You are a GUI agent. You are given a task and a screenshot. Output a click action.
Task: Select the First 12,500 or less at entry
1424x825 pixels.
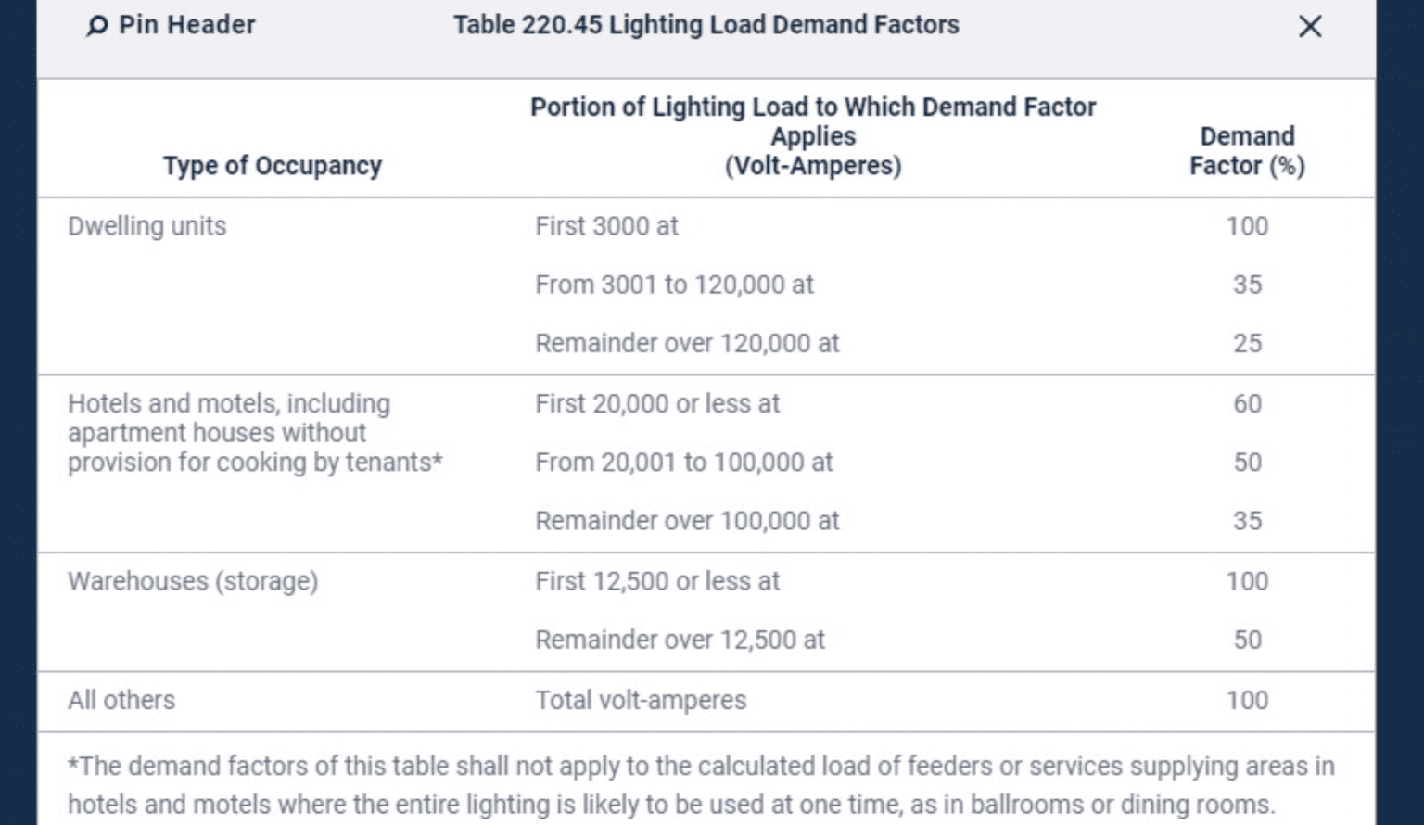click(658, 581)
